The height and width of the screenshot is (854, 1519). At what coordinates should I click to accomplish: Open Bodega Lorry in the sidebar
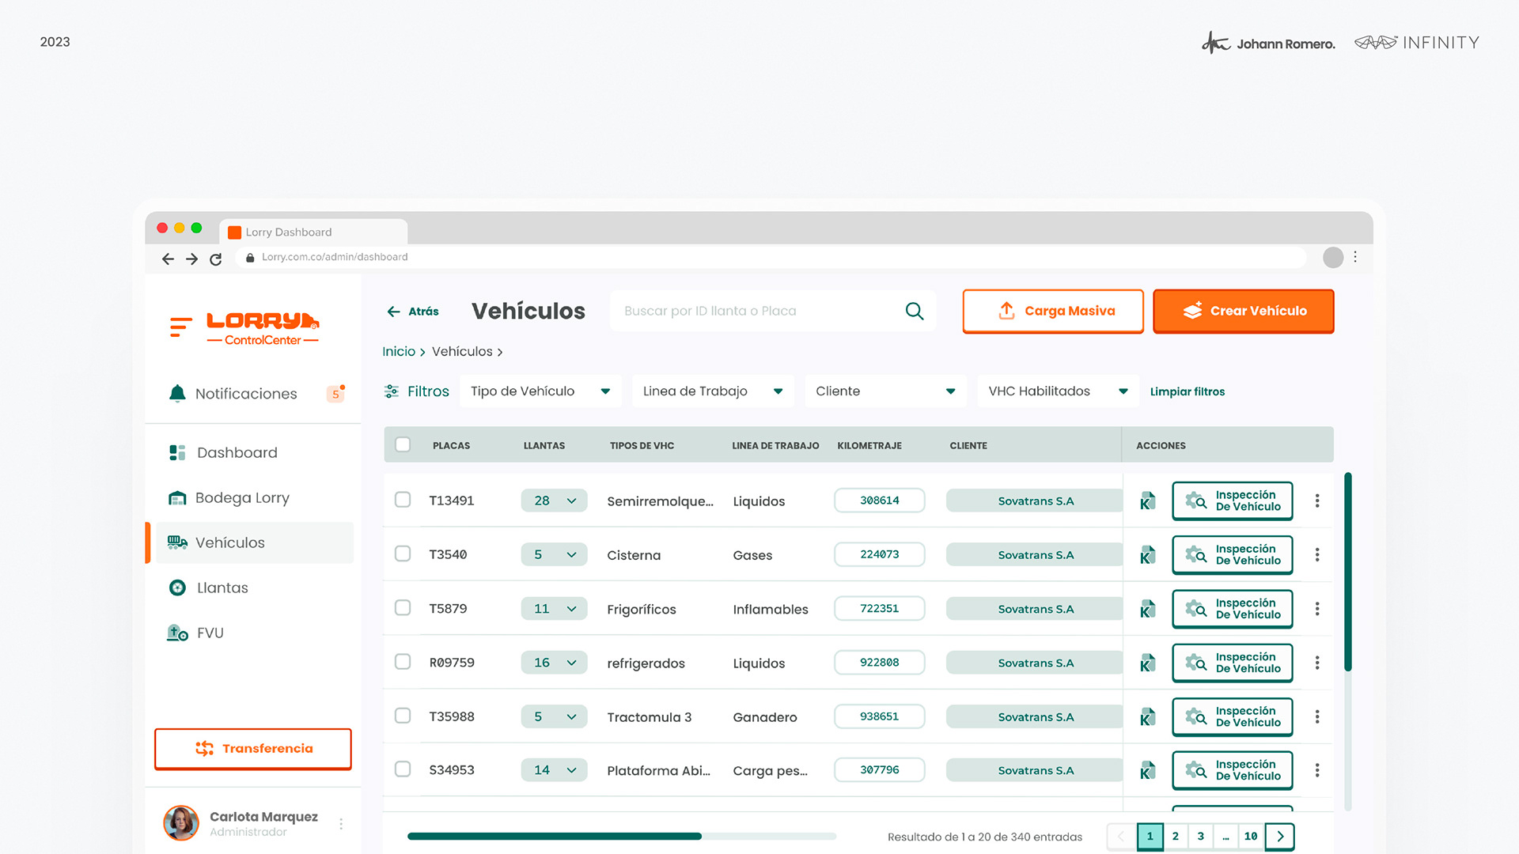(253, 497)
